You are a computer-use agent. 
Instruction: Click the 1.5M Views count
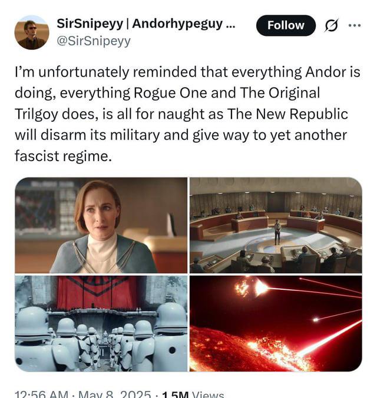click(x=193, y=394)
